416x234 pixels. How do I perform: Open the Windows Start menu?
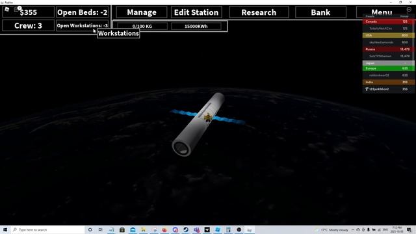pyautogui.click(x=5, y=229)
